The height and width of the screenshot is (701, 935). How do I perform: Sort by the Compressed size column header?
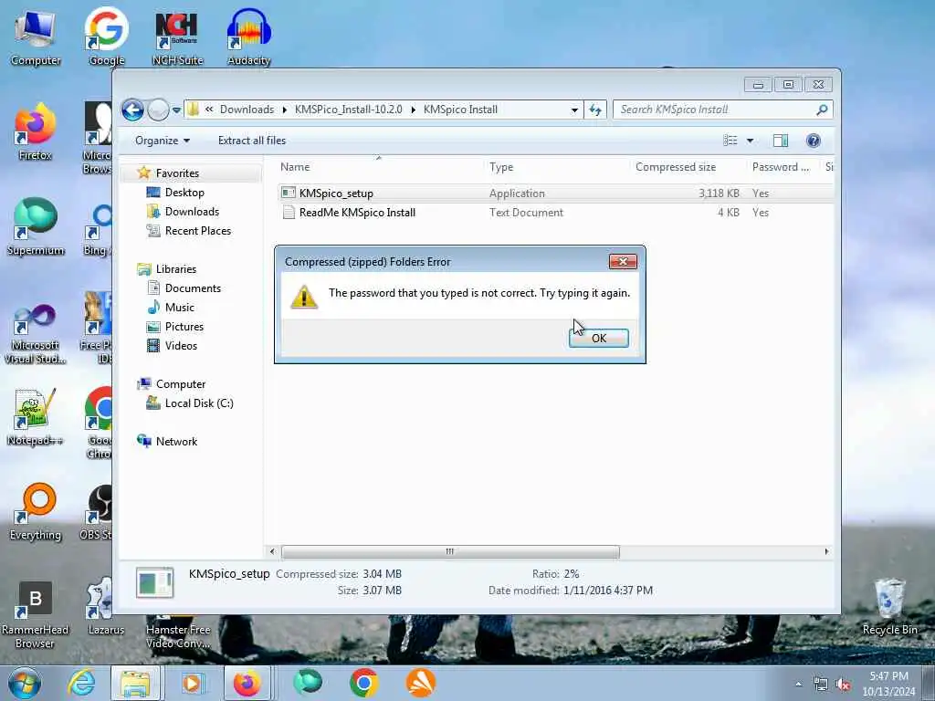(688, 167)
